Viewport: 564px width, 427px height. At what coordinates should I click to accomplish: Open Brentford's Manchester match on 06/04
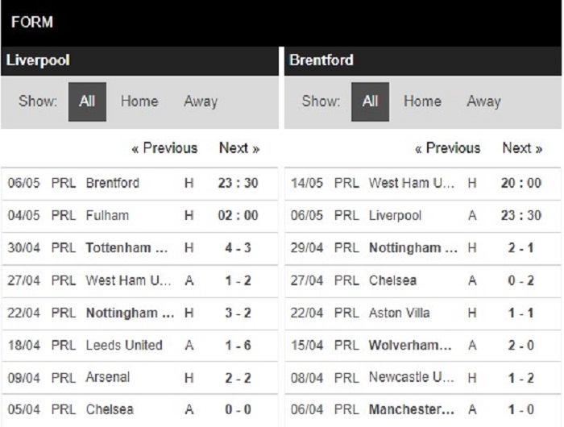tap(423, 410)
